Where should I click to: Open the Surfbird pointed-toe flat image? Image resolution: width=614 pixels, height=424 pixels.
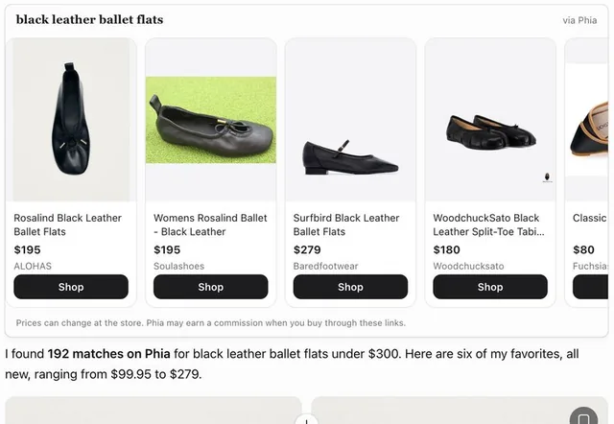coord(350,120)
